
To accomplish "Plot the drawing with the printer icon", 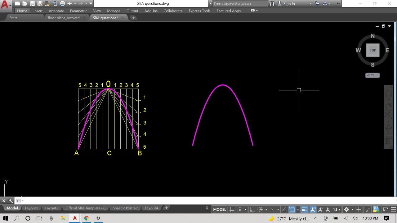I will (x=62, y=4).
